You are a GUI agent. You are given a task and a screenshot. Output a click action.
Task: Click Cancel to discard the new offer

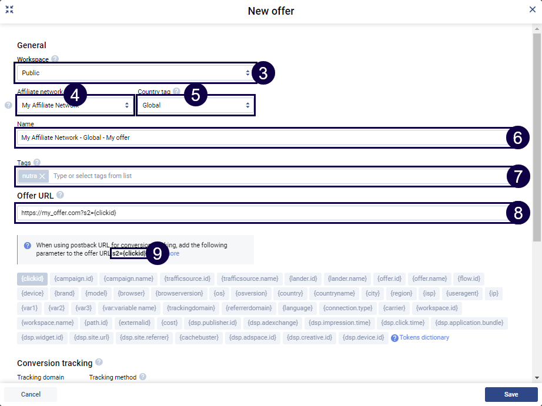(31, 394)
